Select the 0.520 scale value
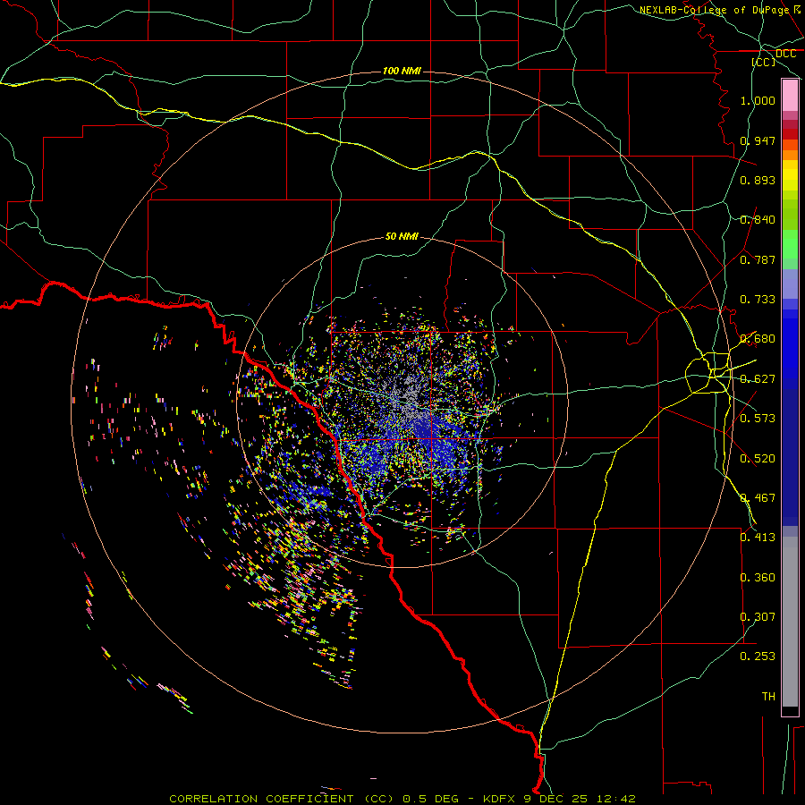 tap(758, 459)
